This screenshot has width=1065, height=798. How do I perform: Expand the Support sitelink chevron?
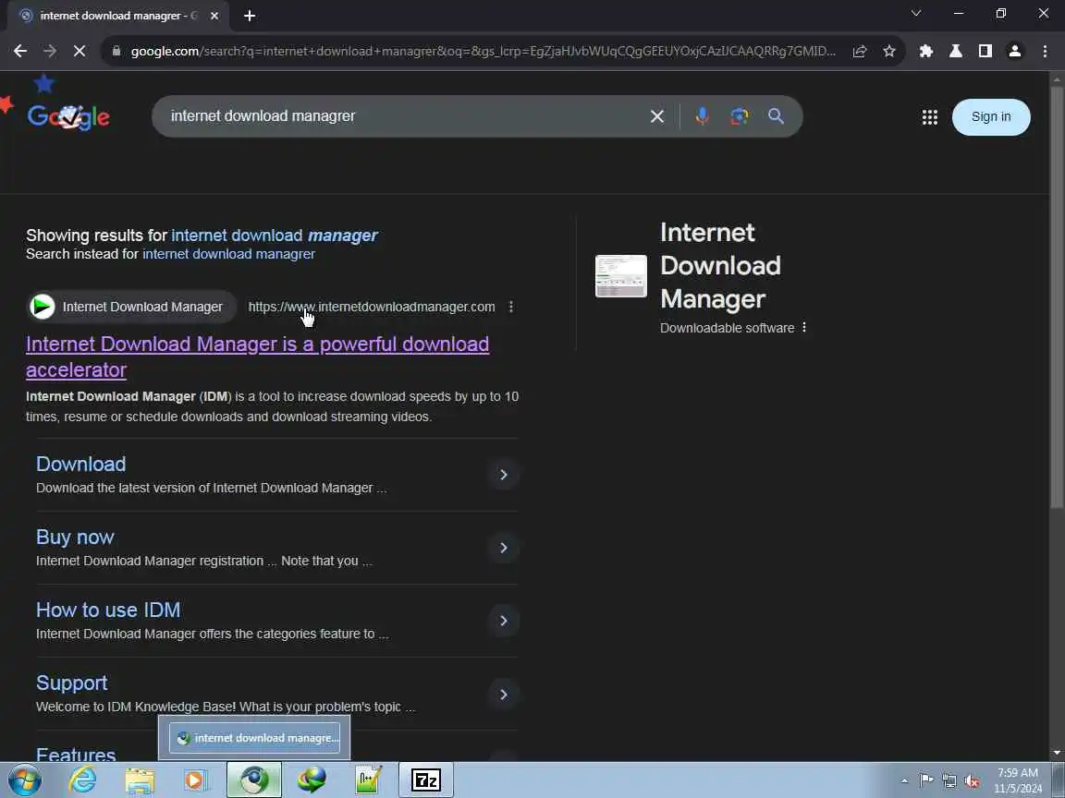click(503, 695)
